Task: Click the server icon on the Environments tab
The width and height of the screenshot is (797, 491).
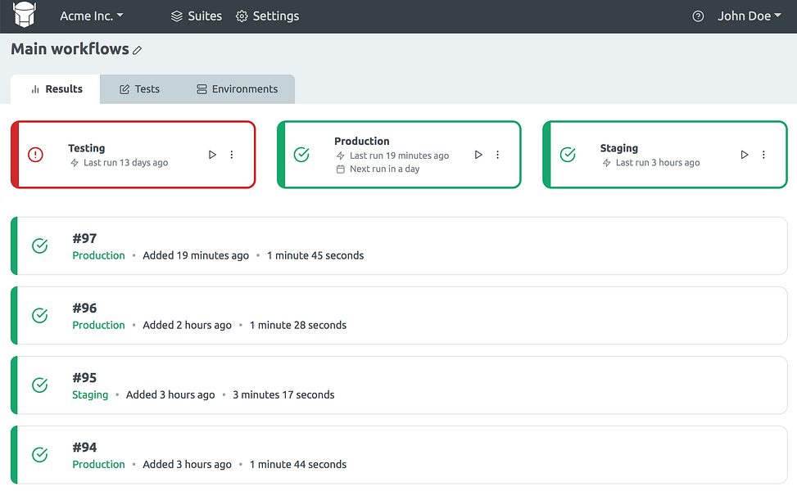Action: point(202,89)
